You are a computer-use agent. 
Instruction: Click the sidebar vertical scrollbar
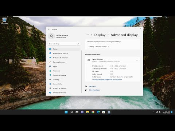click(x=82, y=72)
